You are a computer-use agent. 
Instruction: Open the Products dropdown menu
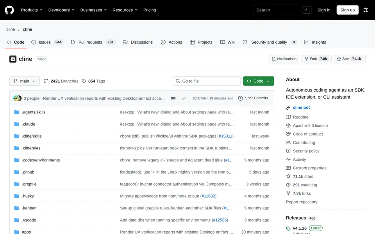tap(32, 10)
